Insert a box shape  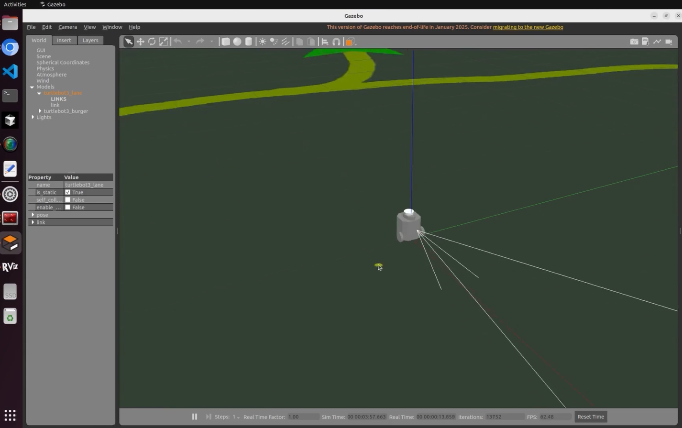tap(225, 42)
